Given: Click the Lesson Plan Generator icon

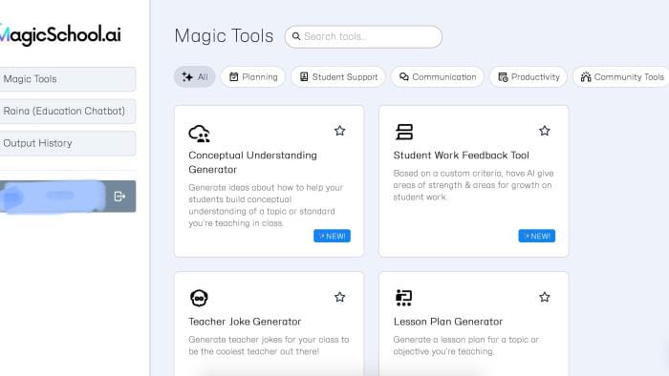Looking at the screenshot, I should click(x=403, y=298).
